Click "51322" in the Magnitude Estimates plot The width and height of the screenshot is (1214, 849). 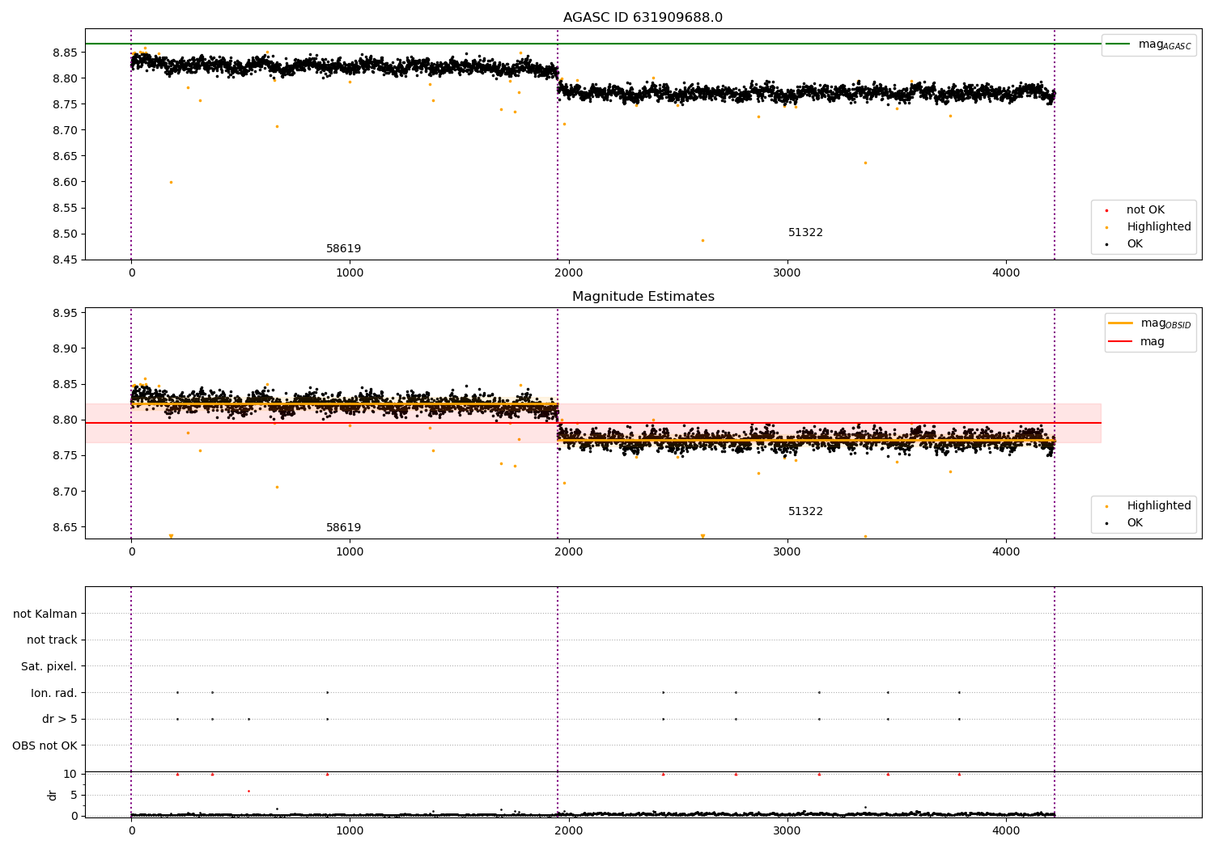[805, 512]
